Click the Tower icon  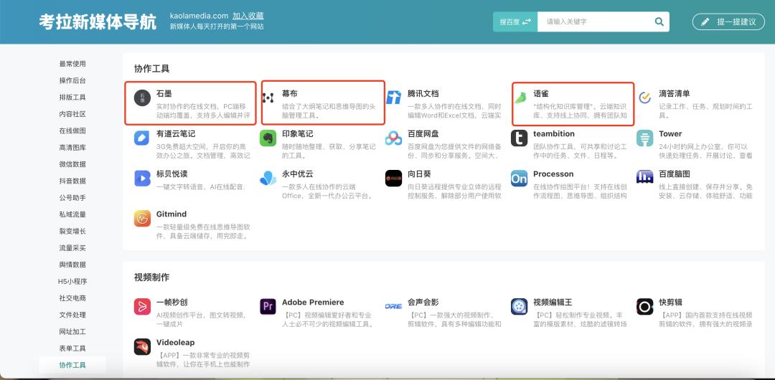tap(645, 138)
